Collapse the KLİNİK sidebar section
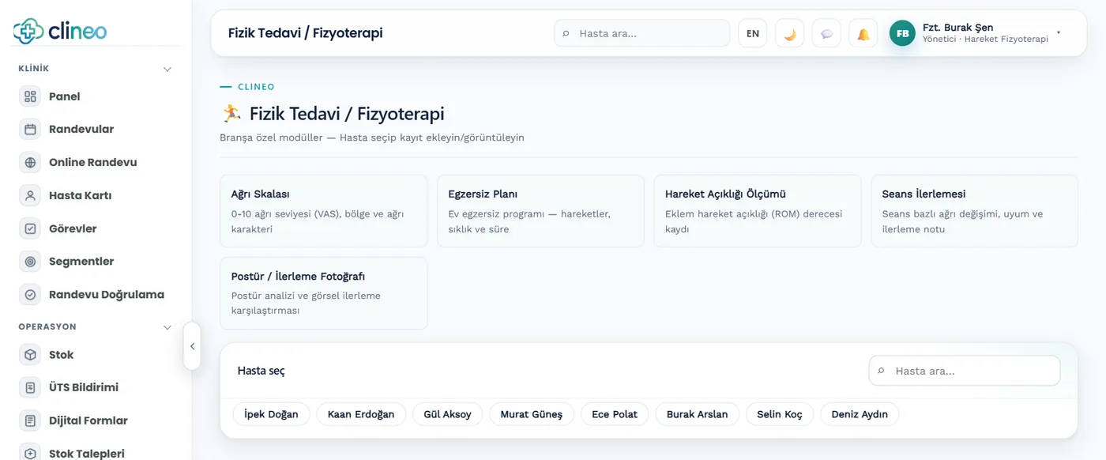Viewport: 1106px width, 460px height. tap(167, 69)
